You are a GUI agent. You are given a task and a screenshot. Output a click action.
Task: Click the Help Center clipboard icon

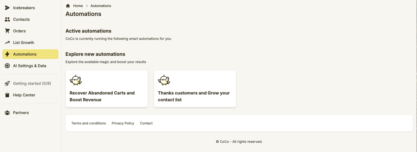tap(7, 95)
